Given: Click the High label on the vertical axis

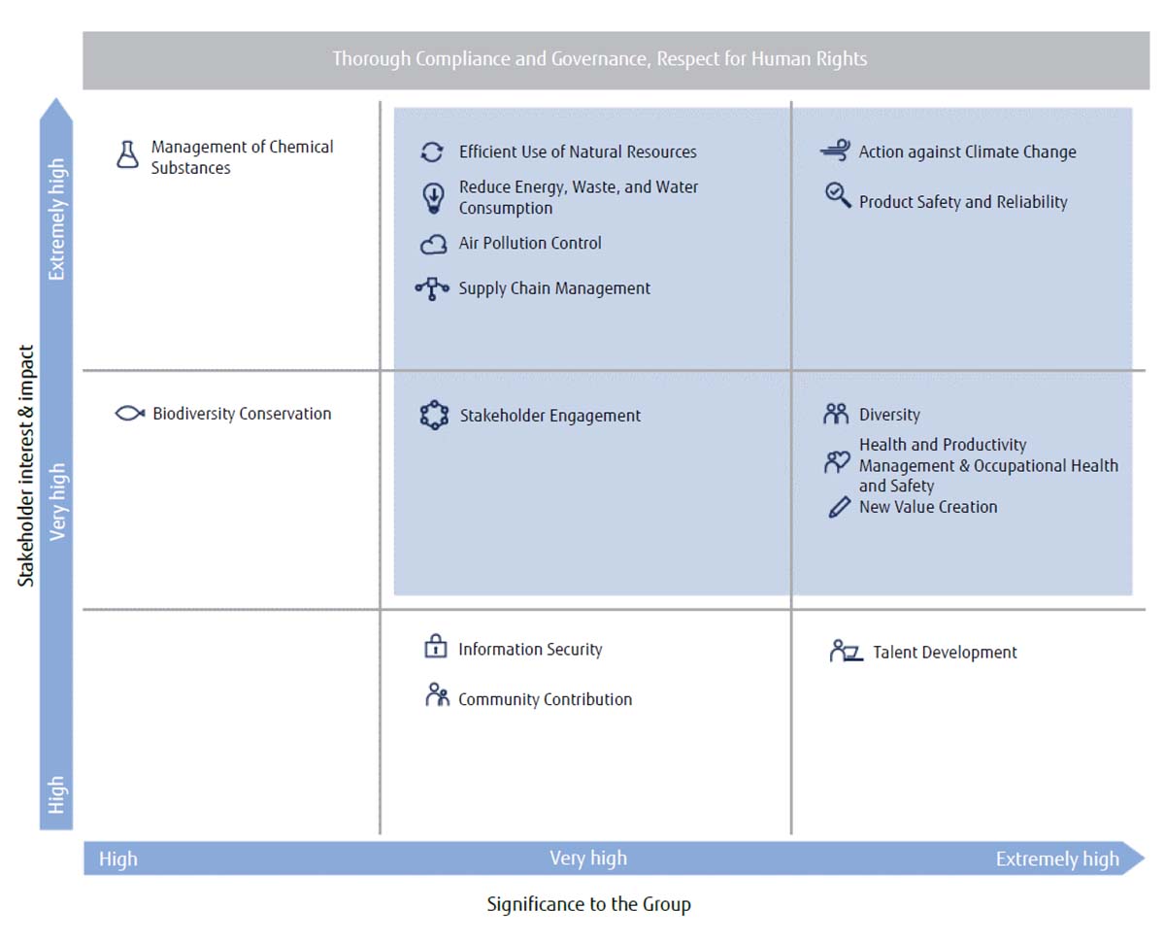Looking at the screenshot, I should pos(57,794).
